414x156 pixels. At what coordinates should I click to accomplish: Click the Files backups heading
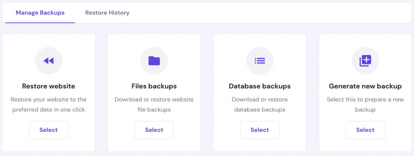(x=154, y=86)
